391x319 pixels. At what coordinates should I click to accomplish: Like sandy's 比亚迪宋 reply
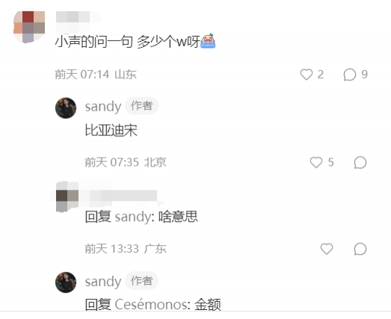click(x=316, y=162)
